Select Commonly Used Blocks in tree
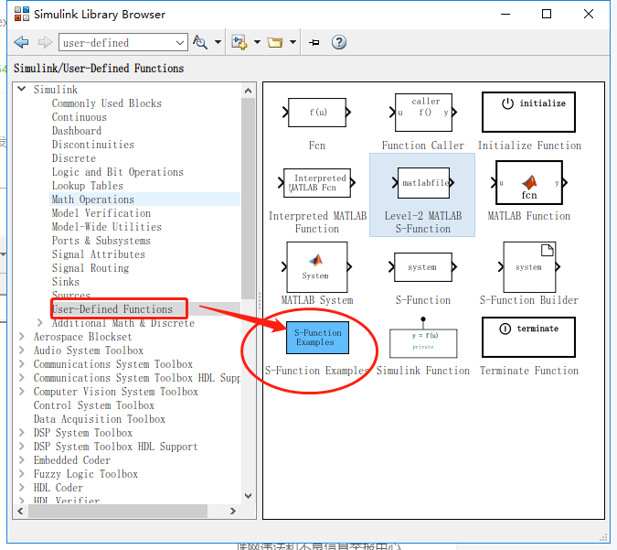 click(107, 103)
